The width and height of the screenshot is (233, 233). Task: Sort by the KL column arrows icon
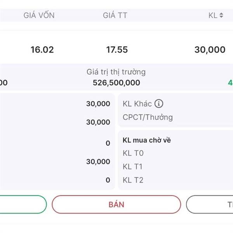coord(221,15)
